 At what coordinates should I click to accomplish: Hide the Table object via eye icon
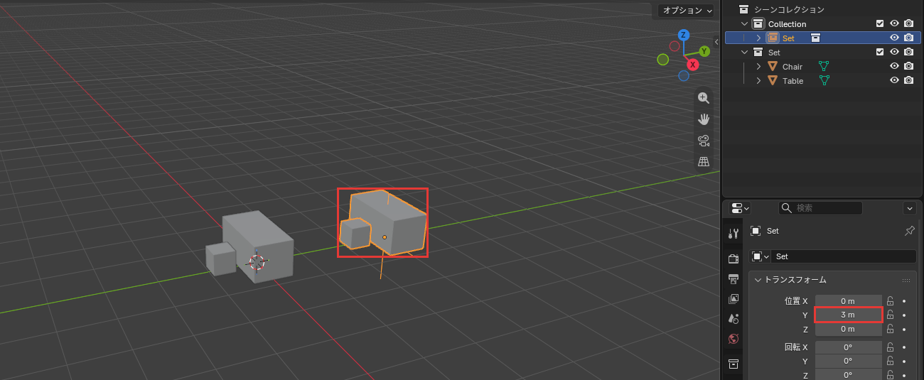click(895, 80)
